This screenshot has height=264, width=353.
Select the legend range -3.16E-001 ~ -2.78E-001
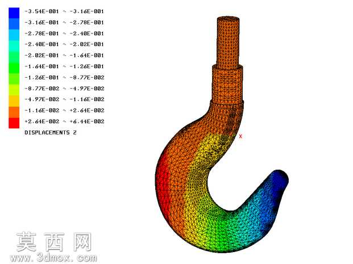coord(64,23)
